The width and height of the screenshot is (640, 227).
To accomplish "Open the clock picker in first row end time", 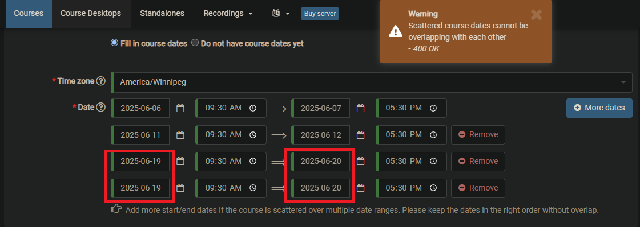I will (433, 108).
